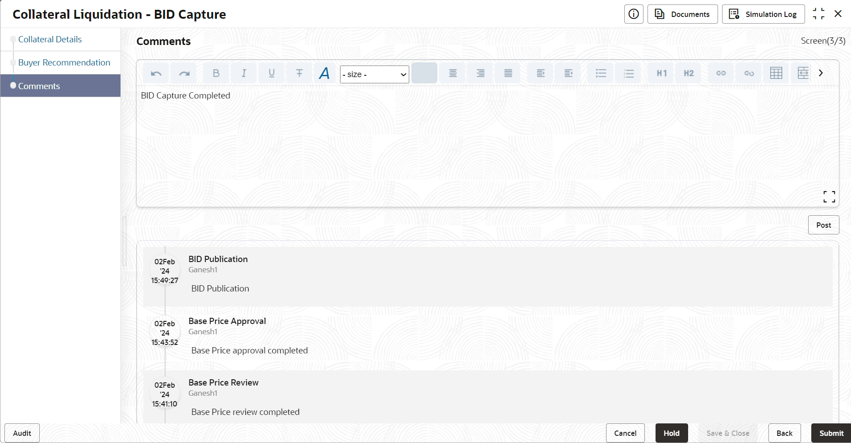Insert a bulleted list
851x443 pixels.
(x=601, y=74)
